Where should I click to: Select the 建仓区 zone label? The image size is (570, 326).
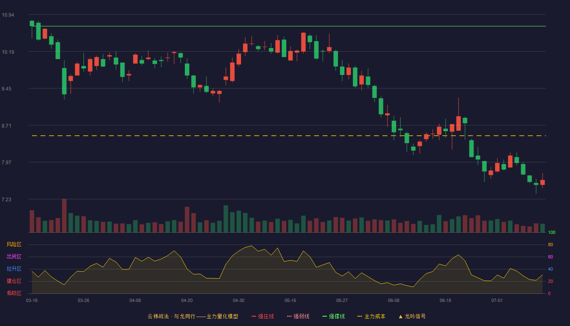coord(14,281)
